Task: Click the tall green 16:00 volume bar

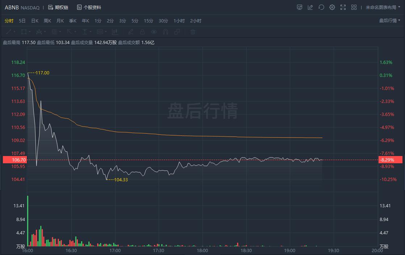Action: click(28, 221)
